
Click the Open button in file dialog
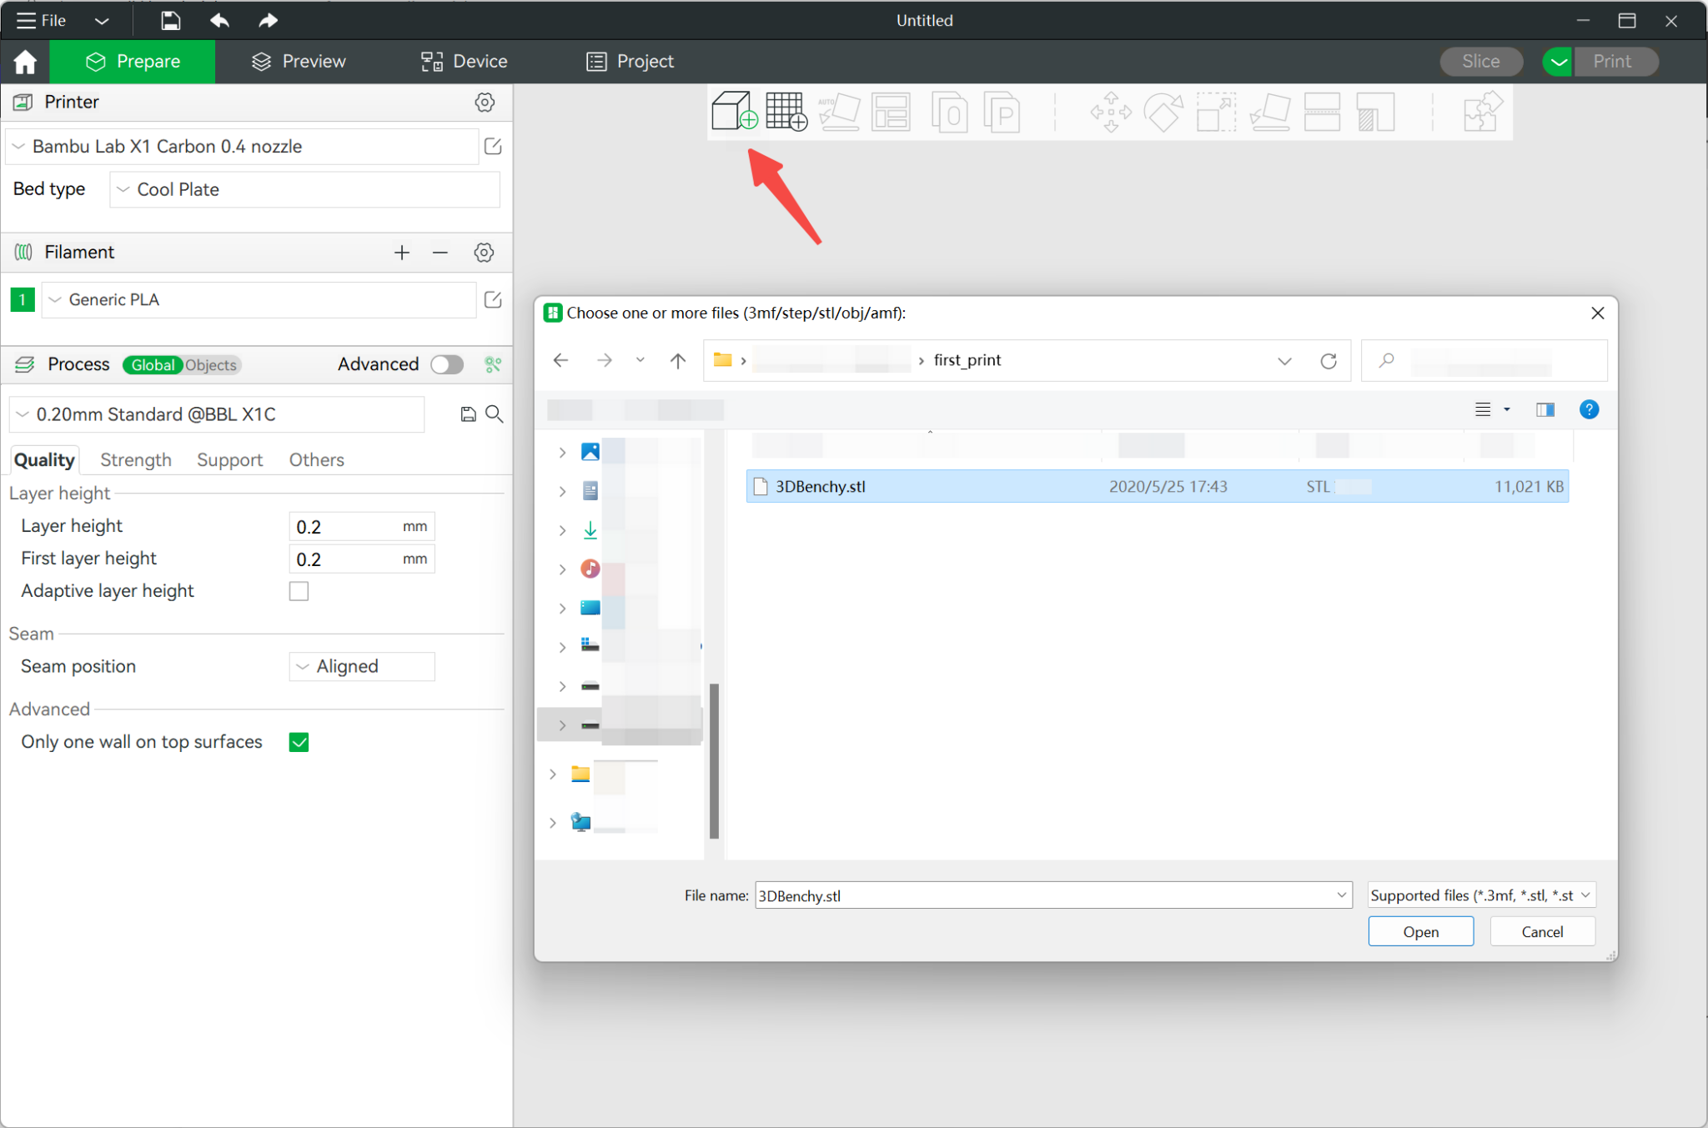click(1420, 931)
